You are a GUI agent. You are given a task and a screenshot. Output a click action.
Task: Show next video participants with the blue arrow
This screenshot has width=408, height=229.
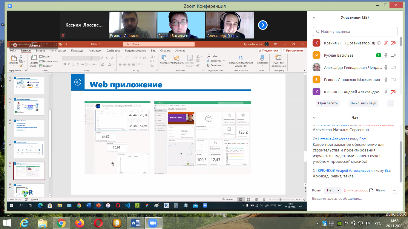[263, 25]
